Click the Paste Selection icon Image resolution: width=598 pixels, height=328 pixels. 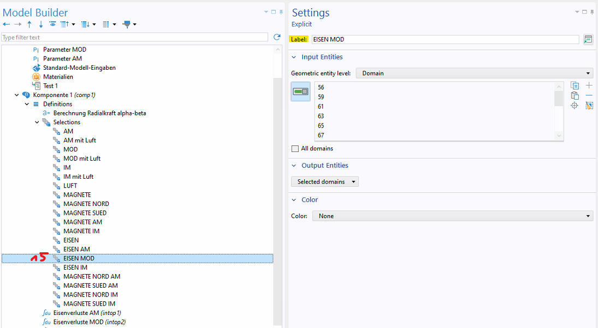tap(575, 95)
